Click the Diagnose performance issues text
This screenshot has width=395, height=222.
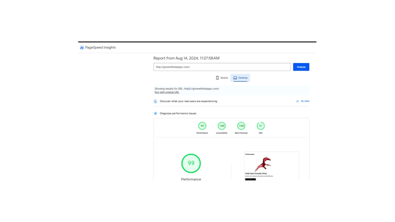[x=178, y=114]
